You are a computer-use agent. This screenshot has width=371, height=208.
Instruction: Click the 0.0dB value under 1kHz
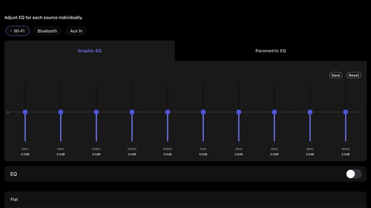(x=203, y=154)
